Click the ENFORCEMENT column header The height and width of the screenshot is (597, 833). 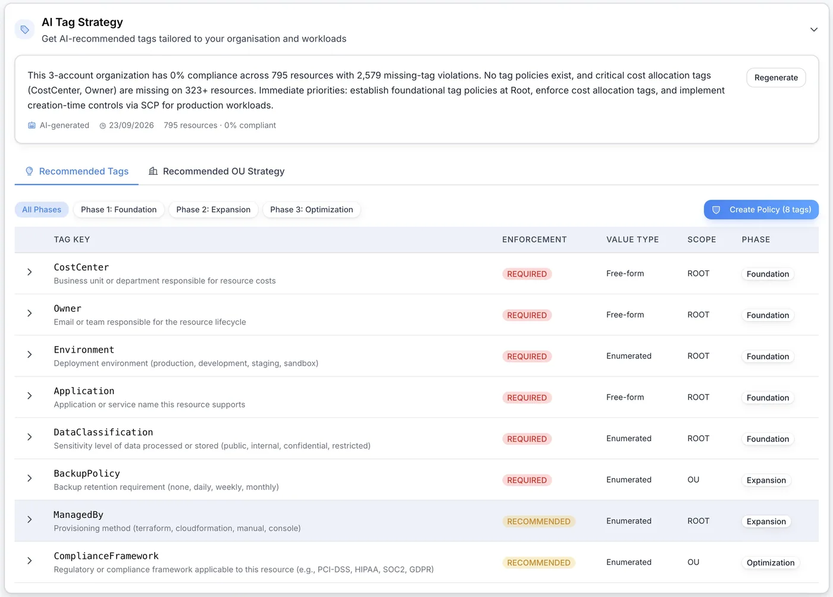[x=534, y=240]
